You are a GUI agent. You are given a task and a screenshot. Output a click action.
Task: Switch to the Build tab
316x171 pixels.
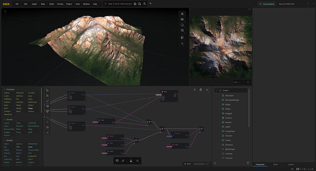[276, 164]
